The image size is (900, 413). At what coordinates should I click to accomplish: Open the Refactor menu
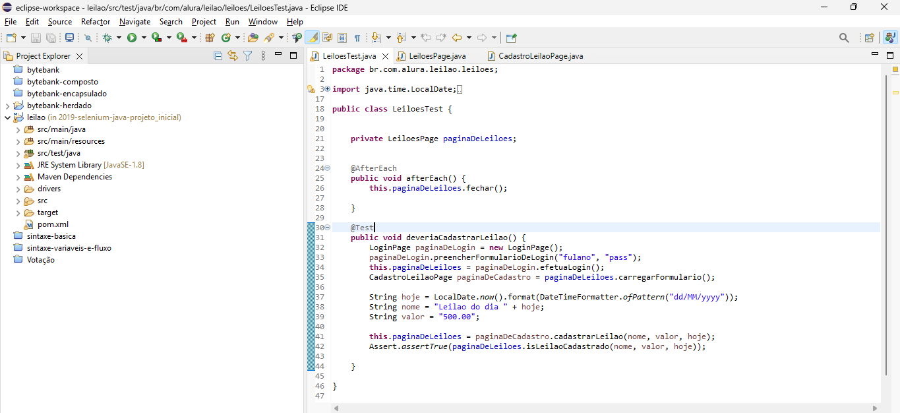coord(96,22)
